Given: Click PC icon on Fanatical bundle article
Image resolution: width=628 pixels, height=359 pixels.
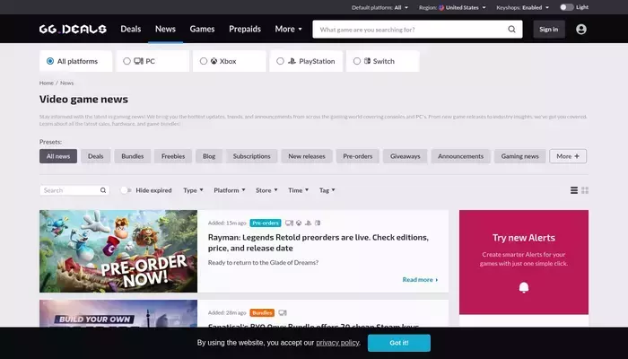Looking at the screenshot, I should point(283,312).
